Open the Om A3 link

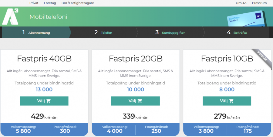tap(241, 3)
